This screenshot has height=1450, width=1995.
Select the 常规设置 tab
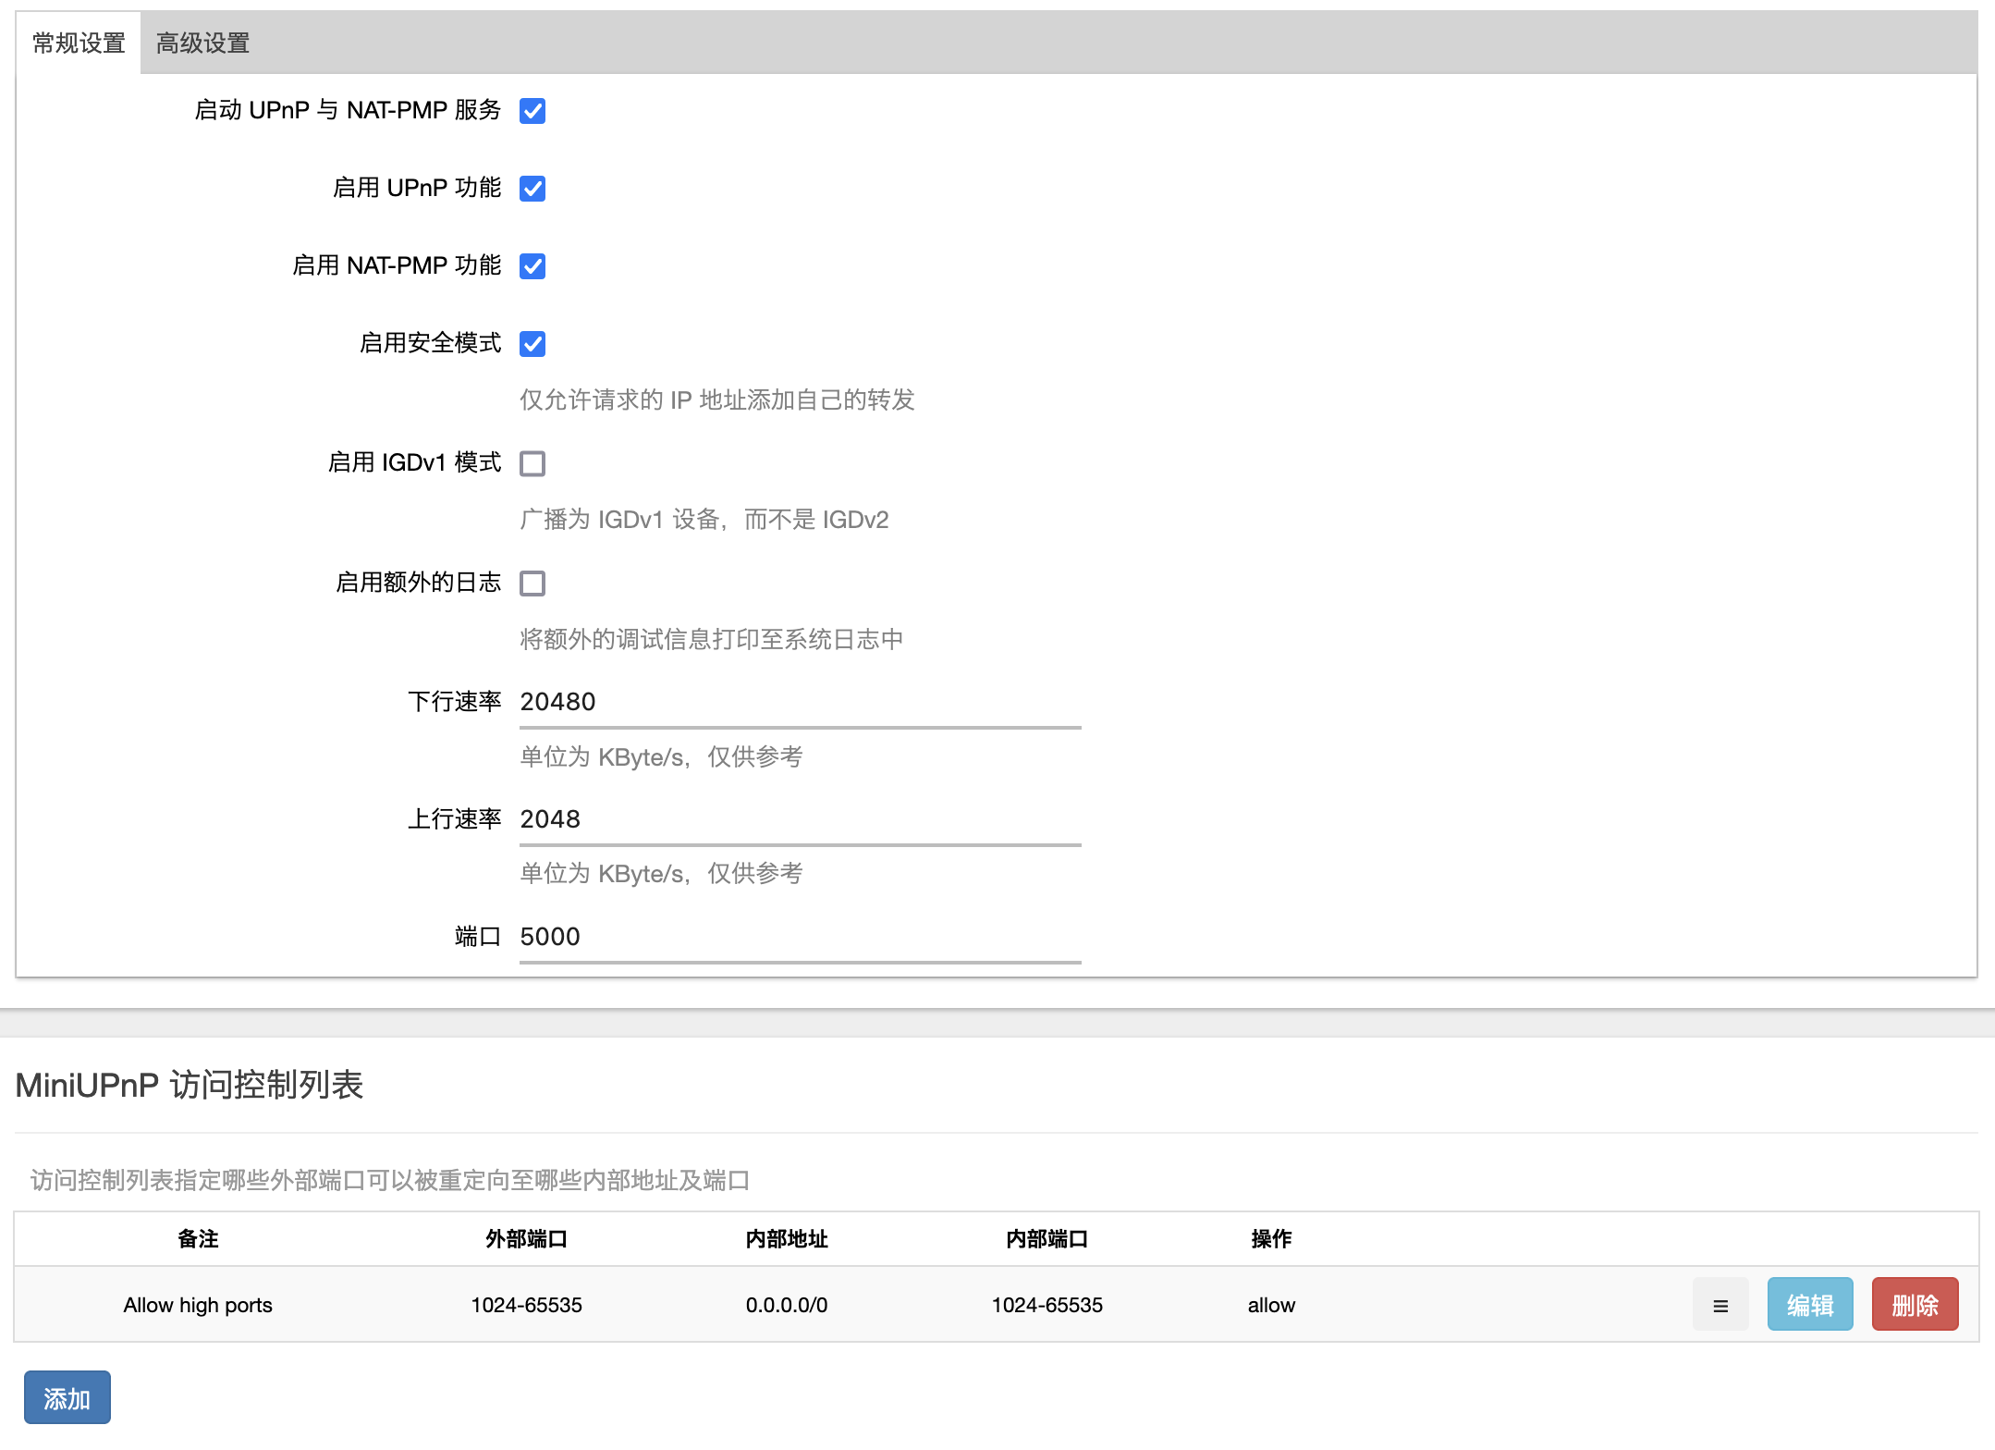79,43
